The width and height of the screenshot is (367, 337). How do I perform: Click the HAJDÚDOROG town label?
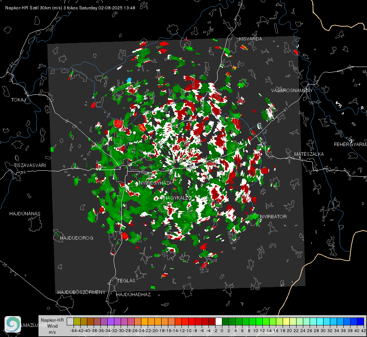[76, 238]
